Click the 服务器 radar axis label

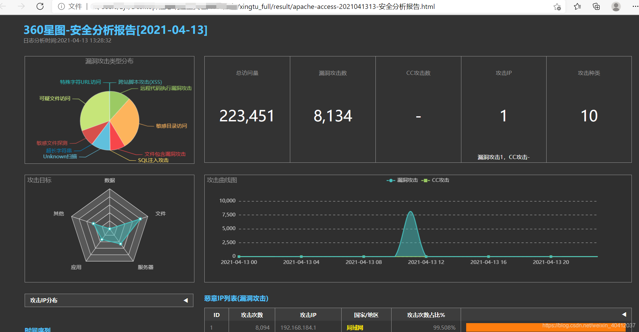point(145,267)
